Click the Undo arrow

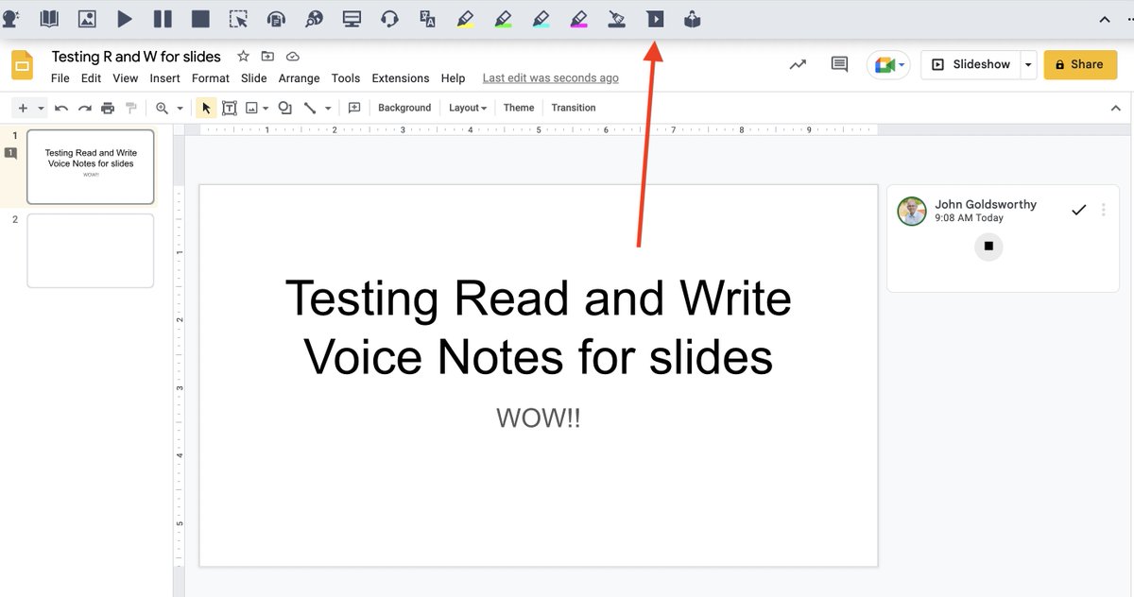pos(61,108)
